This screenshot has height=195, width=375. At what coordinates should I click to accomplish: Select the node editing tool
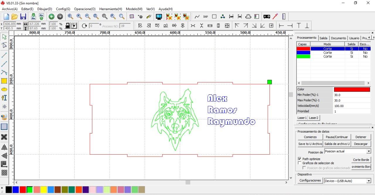point(4,45)
